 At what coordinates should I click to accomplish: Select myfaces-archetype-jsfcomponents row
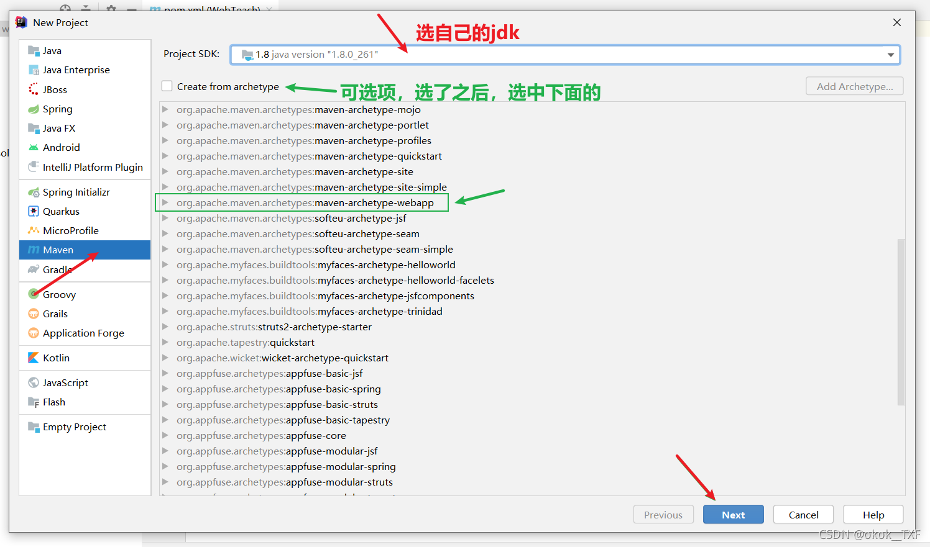coord(528,296)
